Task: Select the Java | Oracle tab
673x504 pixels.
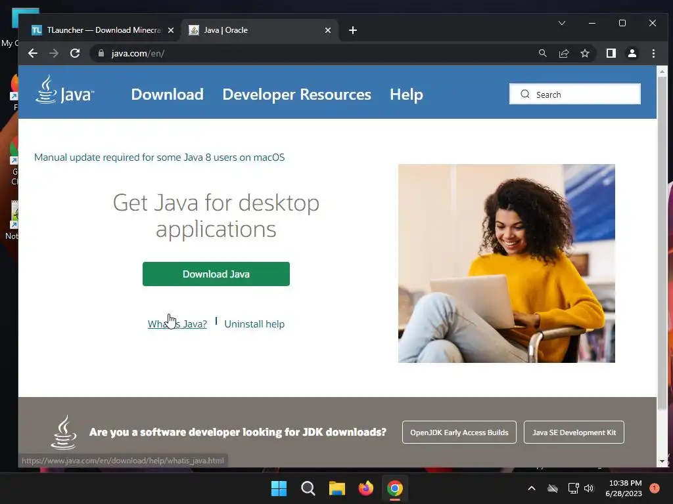Action: click(x=260, y=30)
